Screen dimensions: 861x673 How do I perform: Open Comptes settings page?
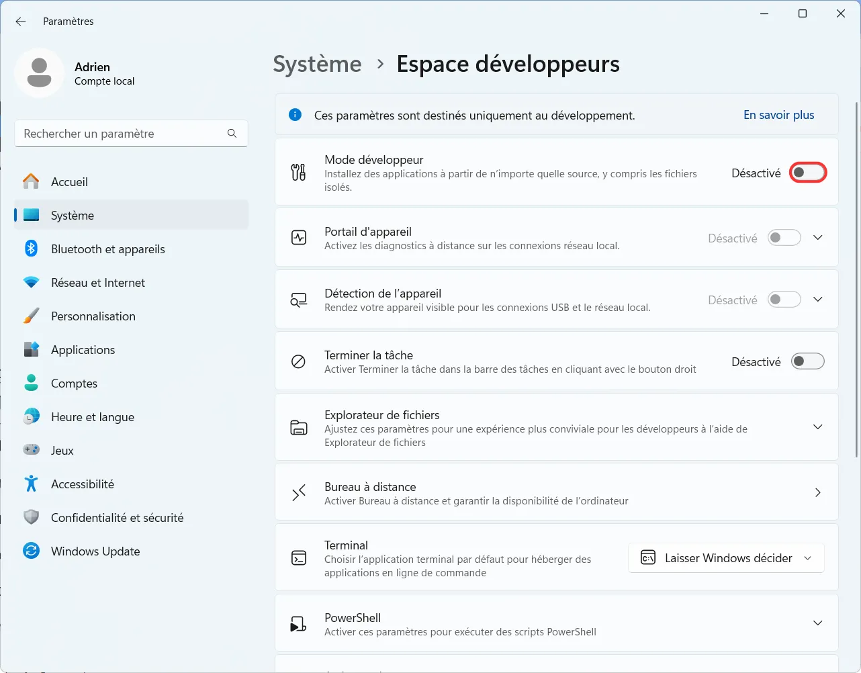pyautogui.click(x=131, y=383)
